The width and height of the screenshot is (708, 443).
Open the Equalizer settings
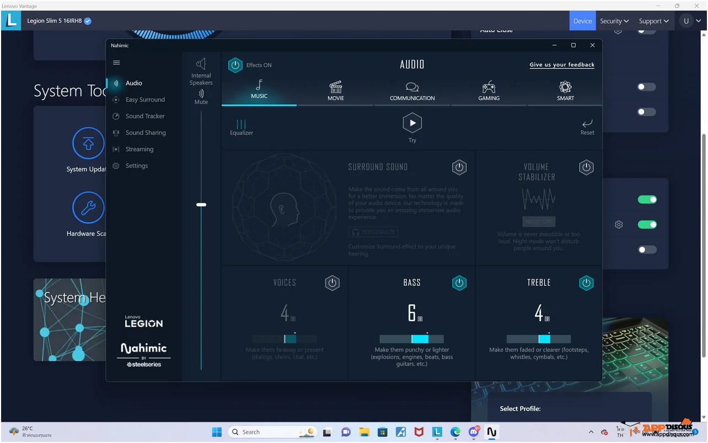pyautogui.click(x=242, y=127)
